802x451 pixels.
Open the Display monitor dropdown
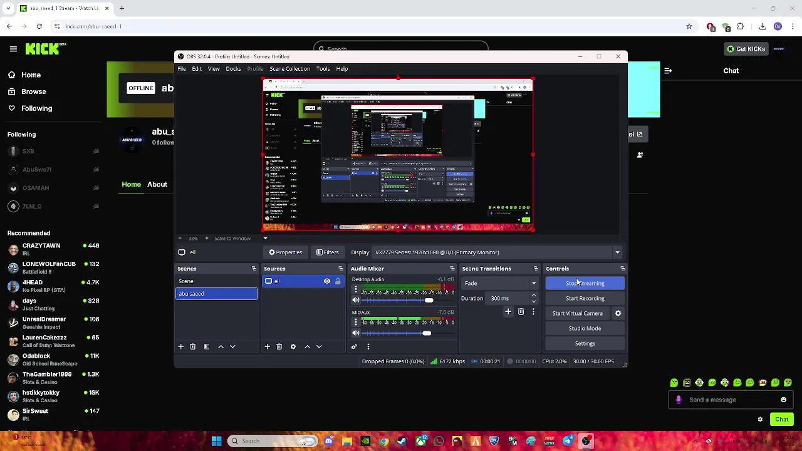(x=497, y=252)
